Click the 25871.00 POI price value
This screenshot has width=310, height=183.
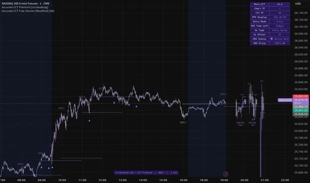pos(279,43)
